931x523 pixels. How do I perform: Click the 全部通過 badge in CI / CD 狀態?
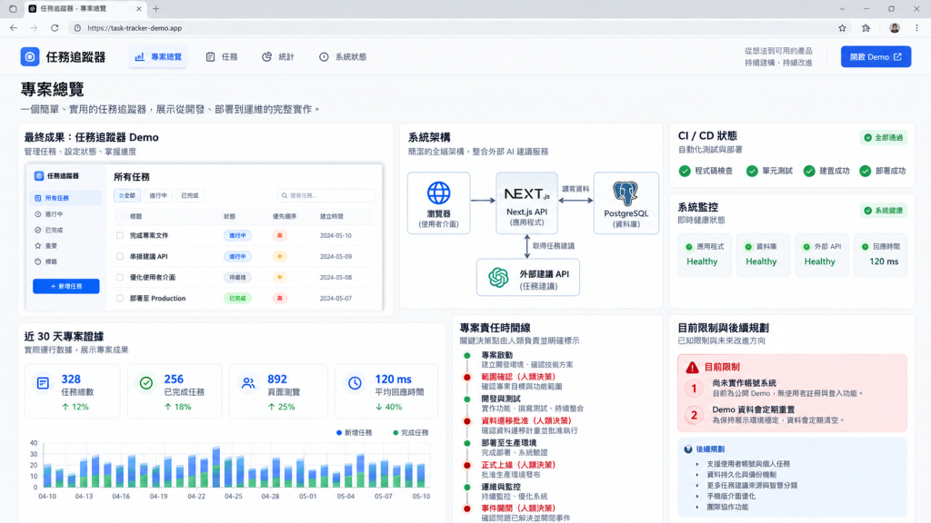tap(883, 138)
